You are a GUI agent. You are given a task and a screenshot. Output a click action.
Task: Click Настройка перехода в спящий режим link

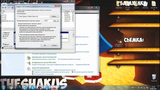pyautogui.click(x=44, y=54)
